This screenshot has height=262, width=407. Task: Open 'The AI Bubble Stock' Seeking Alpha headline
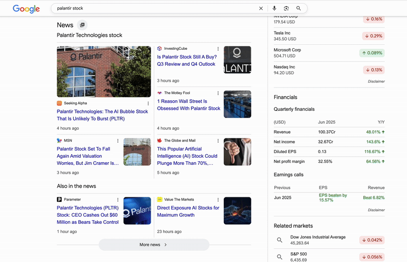(102, 115)
